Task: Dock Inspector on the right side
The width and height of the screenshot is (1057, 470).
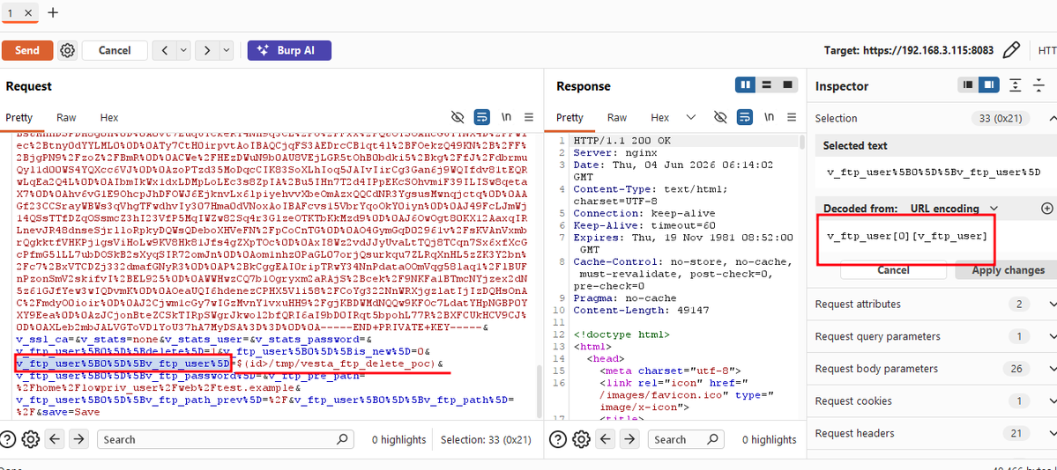Action: coord(988,85)
